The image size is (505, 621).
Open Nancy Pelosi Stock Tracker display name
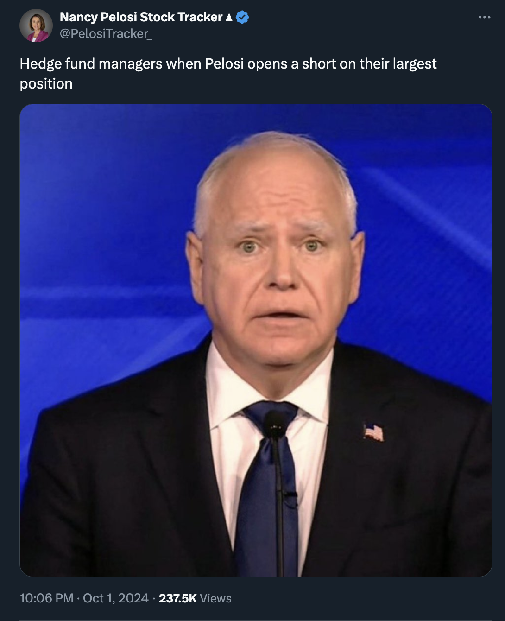141,17
